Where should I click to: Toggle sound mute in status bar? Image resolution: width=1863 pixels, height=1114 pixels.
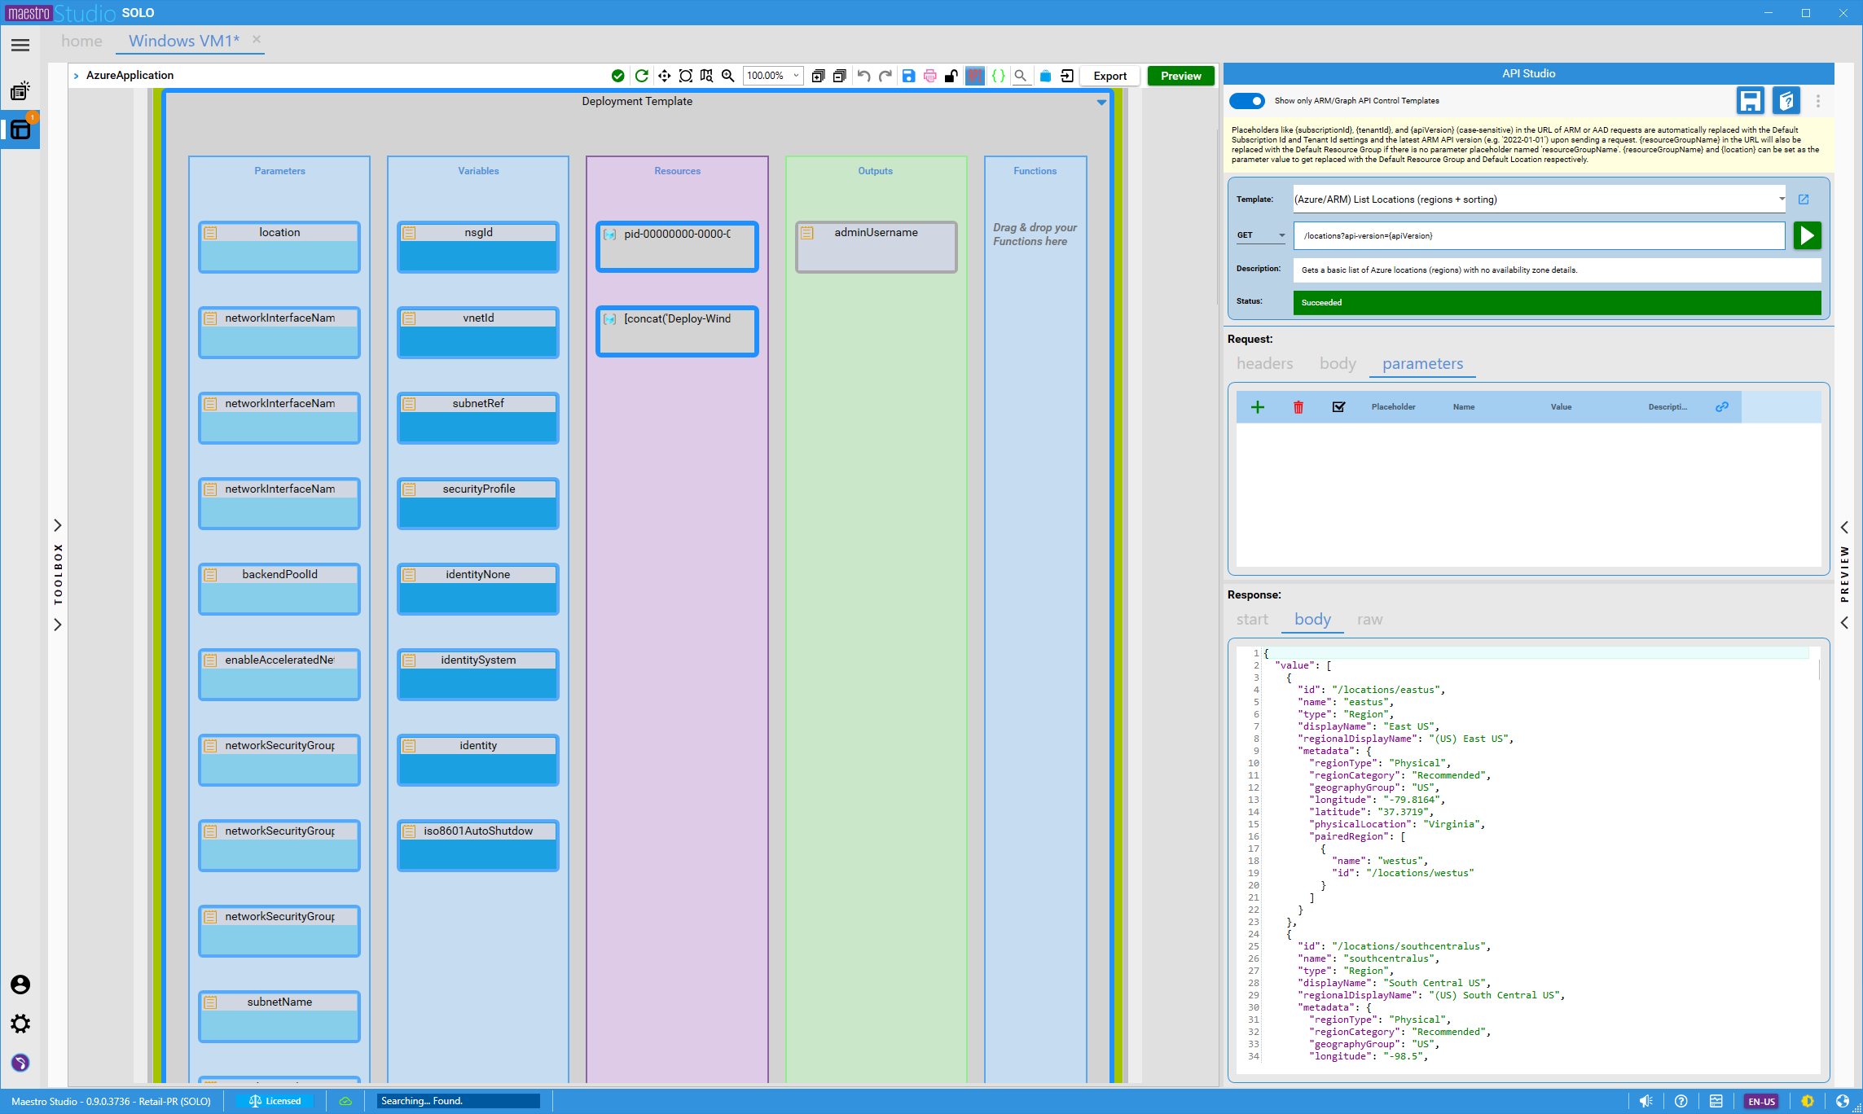tap(1646, 1102)
